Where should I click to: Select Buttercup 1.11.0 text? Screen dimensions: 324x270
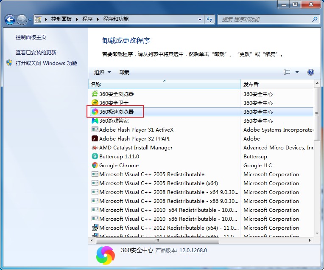(x=119, y=156)
